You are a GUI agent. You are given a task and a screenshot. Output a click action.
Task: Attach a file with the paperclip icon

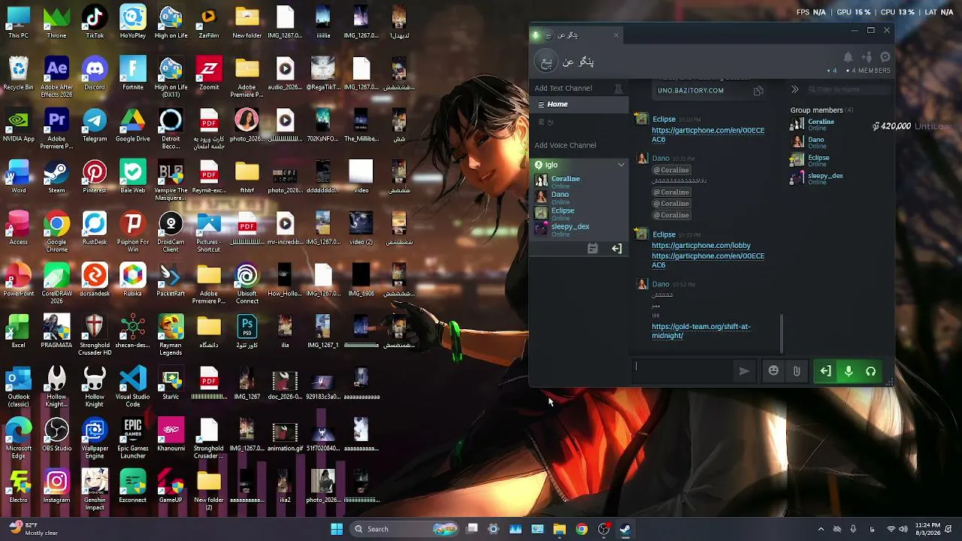pos(797,370)
